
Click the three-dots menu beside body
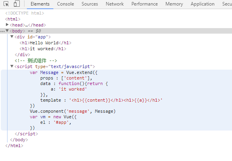2,31
